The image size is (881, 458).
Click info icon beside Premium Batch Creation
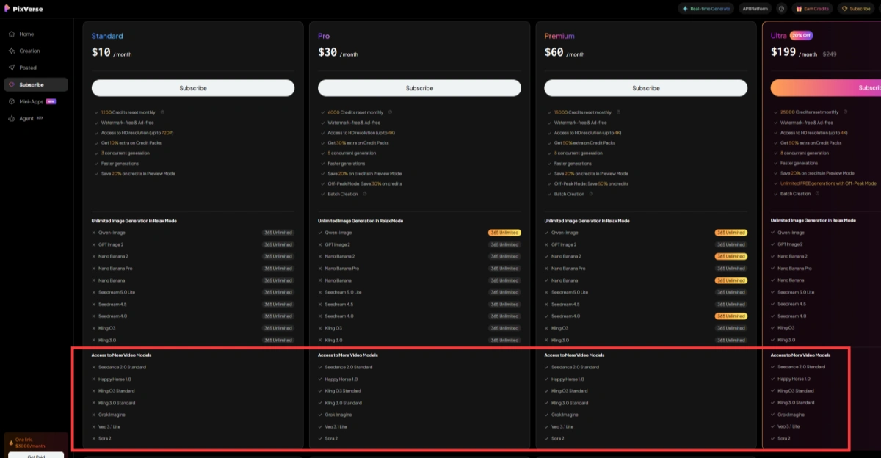click(x=591, y=194)
